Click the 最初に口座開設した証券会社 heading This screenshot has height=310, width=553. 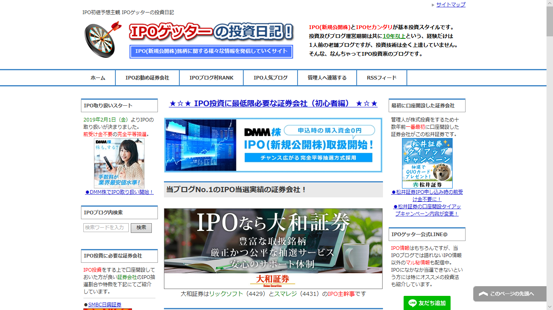point(427,105)
